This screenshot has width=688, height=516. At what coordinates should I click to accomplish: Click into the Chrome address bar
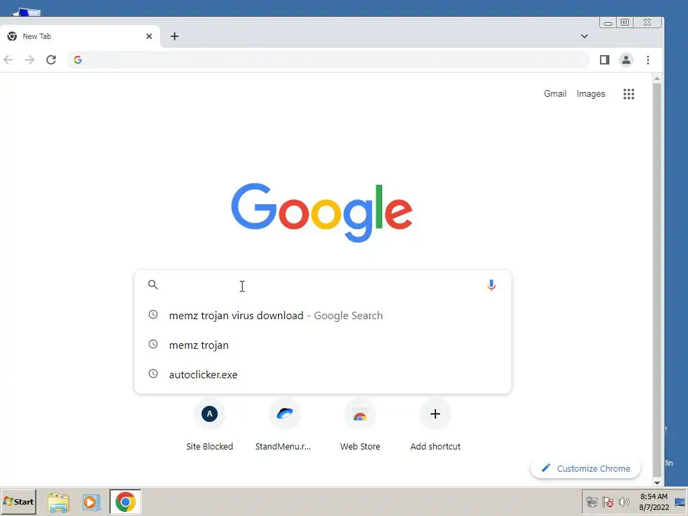327,60
